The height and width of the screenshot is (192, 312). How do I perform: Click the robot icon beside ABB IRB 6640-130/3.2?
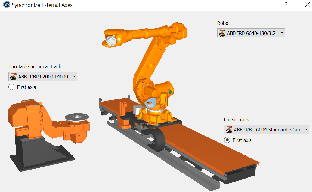pyautogui.click(x=222, y=33)
